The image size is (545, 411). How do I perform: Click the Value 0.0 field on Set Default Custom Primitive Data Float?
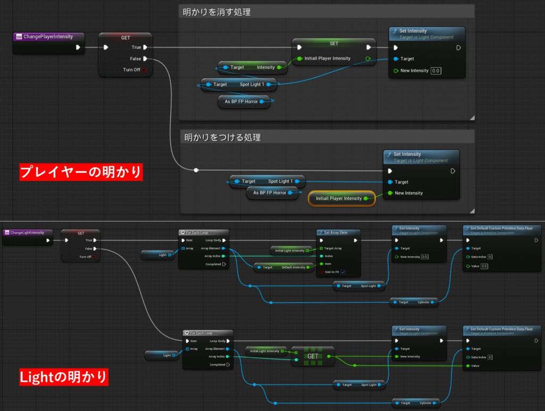point(484,266)
